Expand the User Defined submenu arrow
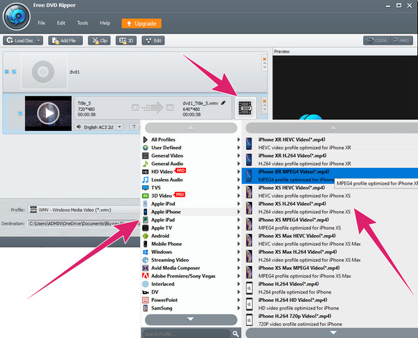The width and height of the screenshot is (418, 338). pos(238,148)
